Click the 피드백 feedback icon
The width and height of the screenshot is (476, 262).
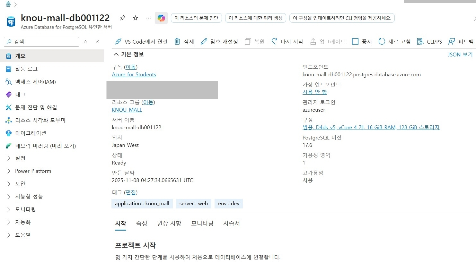point(452,42)
